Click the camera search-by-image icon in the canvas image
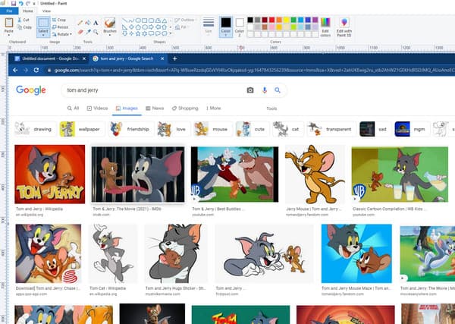The image size is (455, 324). 250,90
